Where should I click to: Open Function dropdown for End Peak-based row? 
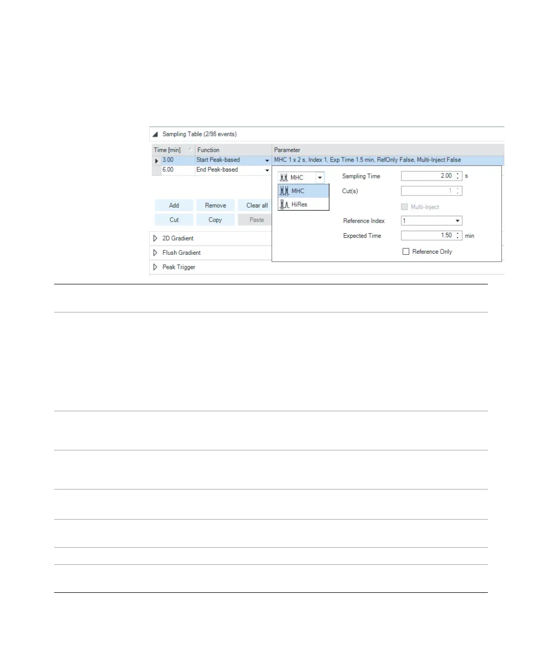(x=267, y=171)
